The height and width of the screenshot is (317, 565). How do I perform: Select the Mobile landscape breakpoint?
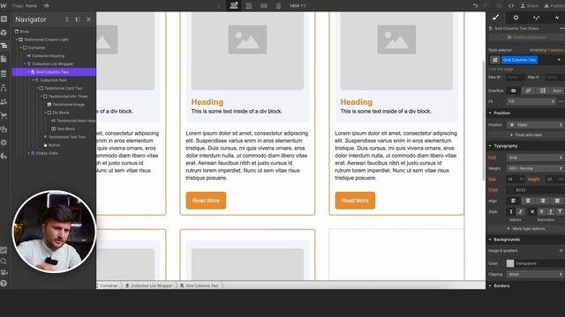(264, 5)
